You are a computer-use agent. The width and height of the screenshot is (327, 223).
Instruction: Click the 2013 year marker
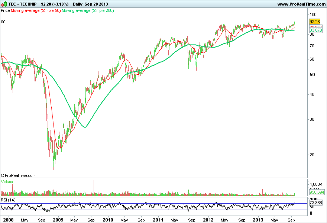pos(258,220)
